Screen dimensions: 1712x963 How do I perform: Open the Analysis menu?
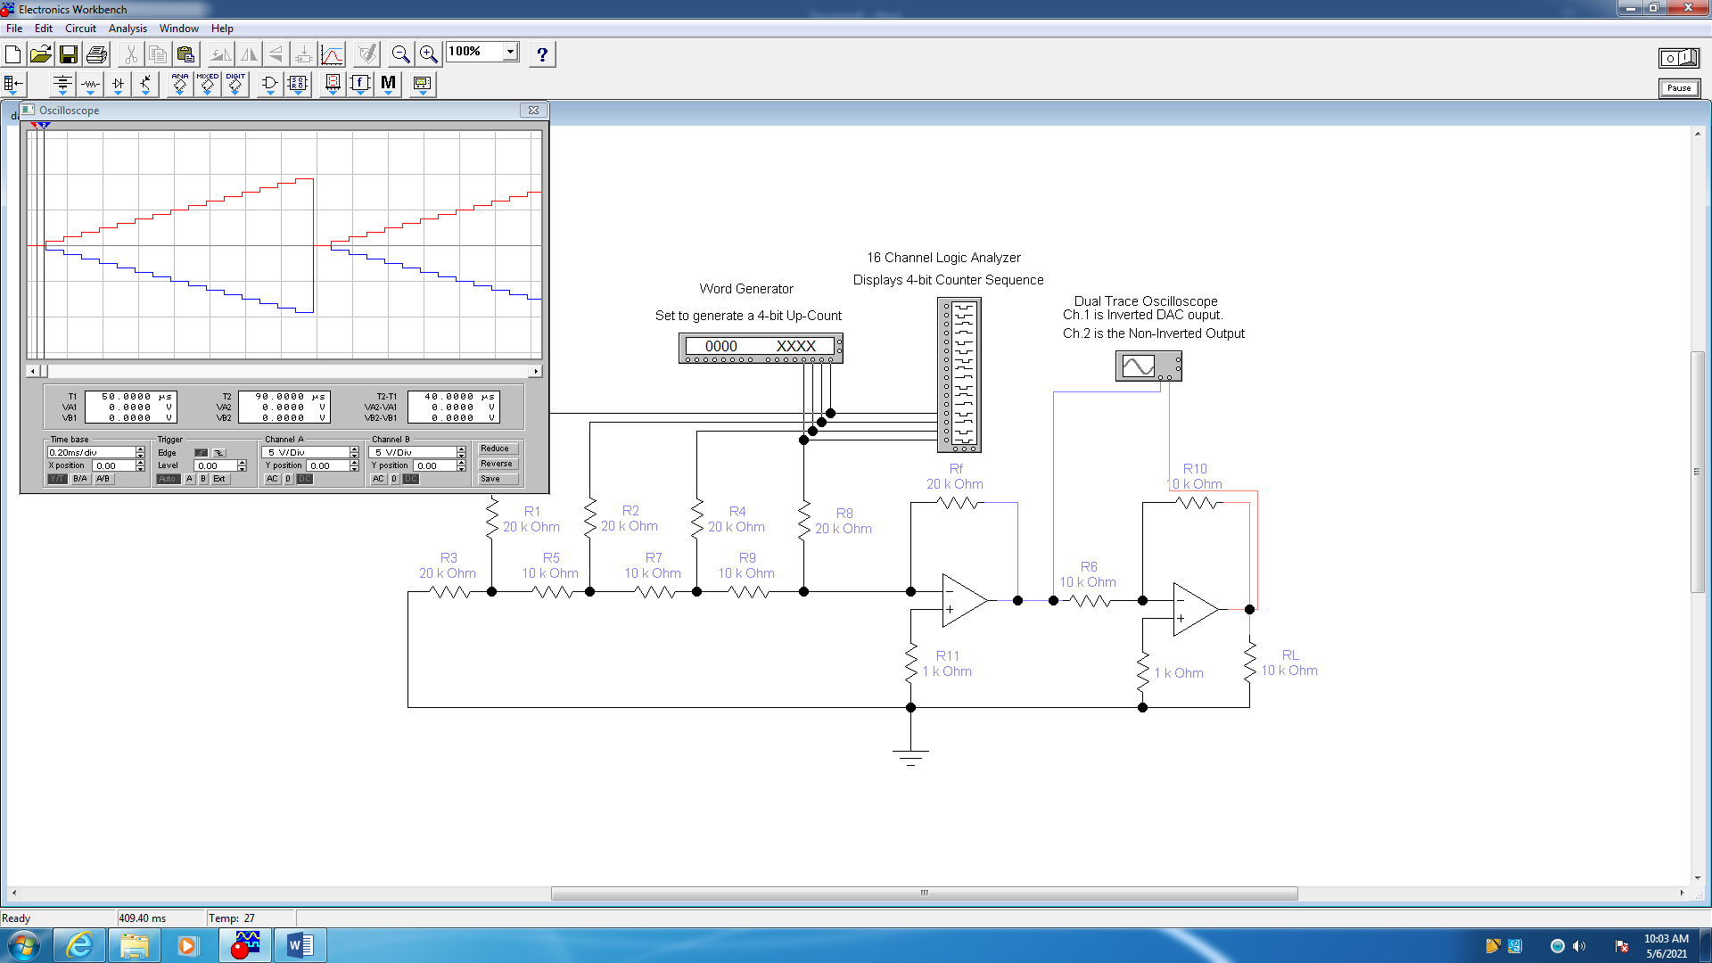click(128, 29)
